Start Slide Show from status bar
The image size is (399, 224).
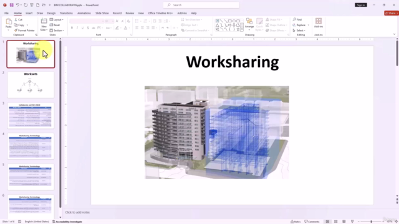tap(352, 222)
